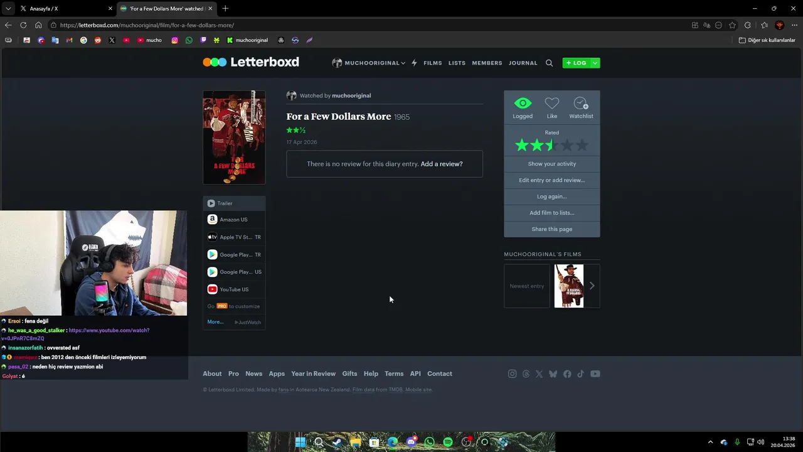This screenshot has width=803, height=452.
Task: Expand More watch services
Action: pyautogui.click(x=215, y=322)
